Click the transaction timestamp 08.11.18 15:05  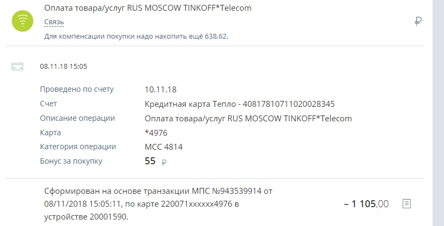coord(63,66)
